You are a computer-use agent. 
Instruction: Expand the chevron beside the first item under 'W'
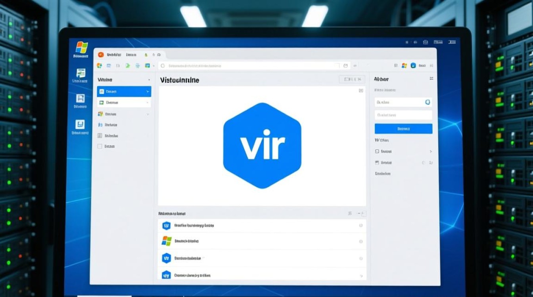tap(431, 151)
